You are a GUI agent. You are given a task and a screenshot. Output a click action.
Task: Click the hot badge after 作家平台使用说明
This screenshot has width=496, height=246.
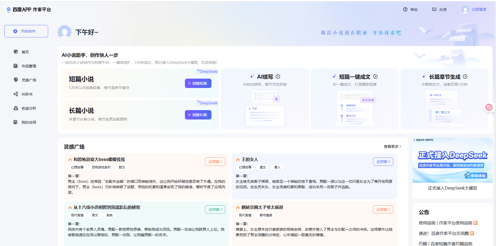click(x=475, y=223)
